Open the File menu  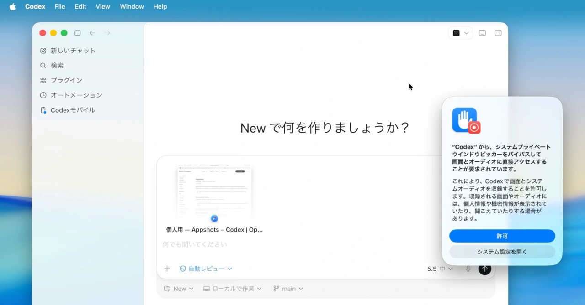(x=60, y=7)
